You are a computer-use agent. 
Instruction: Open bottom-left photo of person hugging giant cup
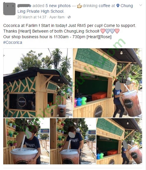point(26,141)
